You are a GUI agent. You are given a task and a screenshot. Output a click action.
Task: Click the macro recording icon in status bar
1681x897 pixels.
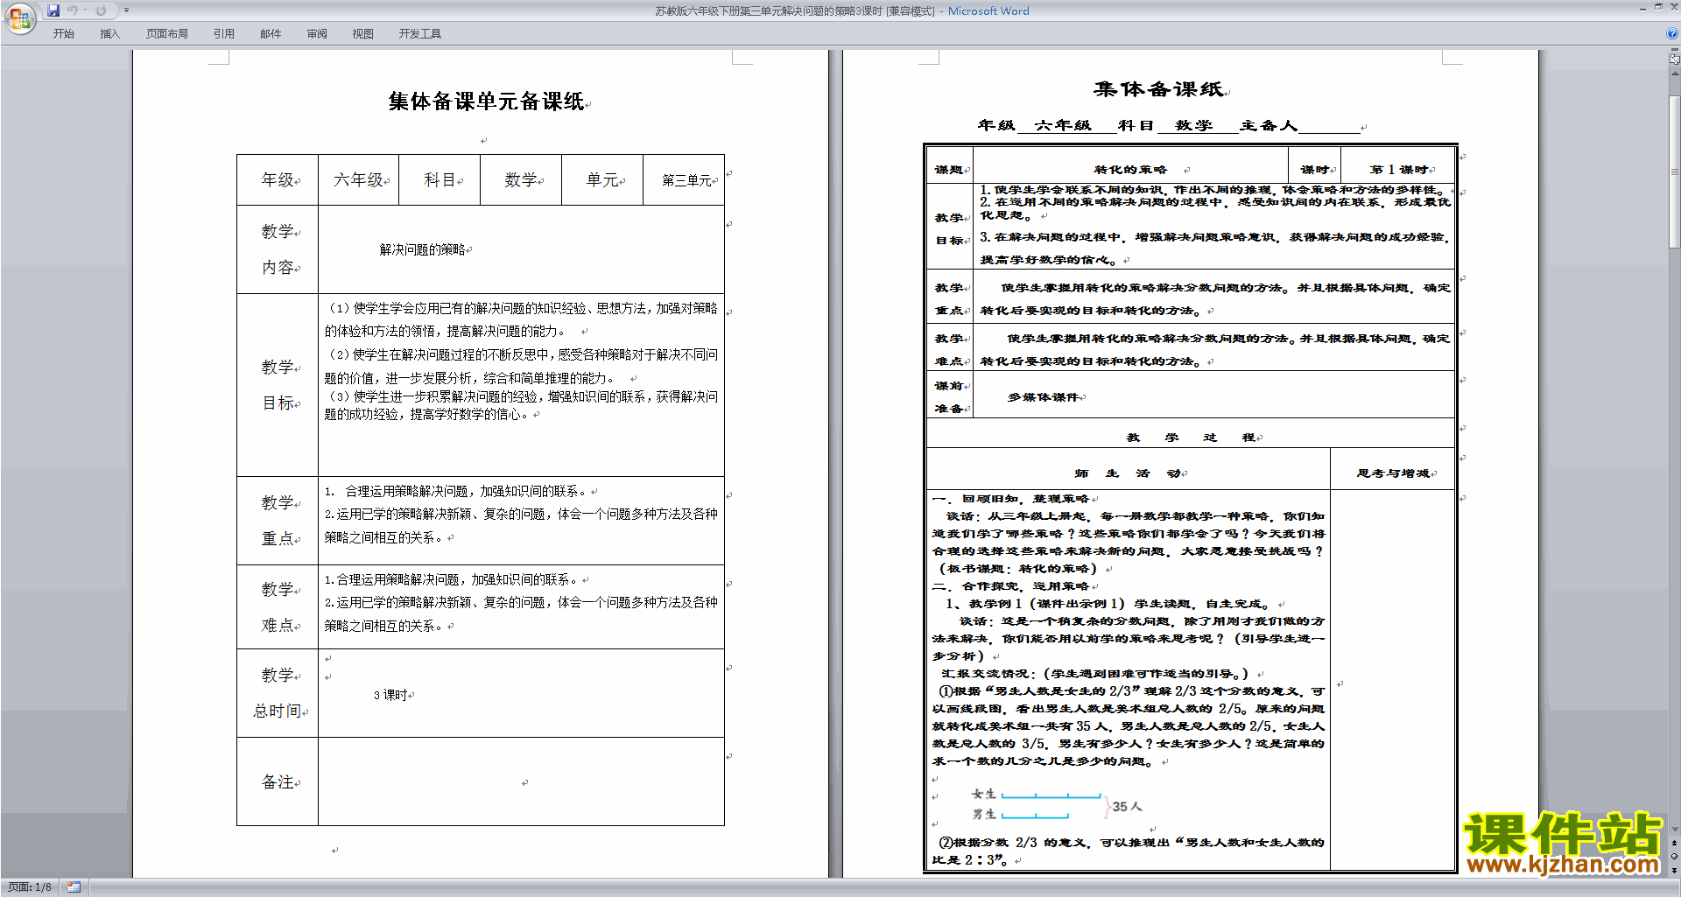[74, 887]
